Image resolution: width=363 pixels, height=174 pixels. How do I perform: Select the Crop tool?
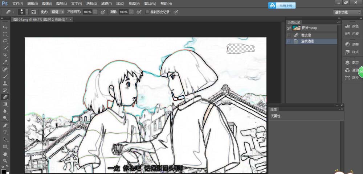pyautogui.click(x=5, y=55)
